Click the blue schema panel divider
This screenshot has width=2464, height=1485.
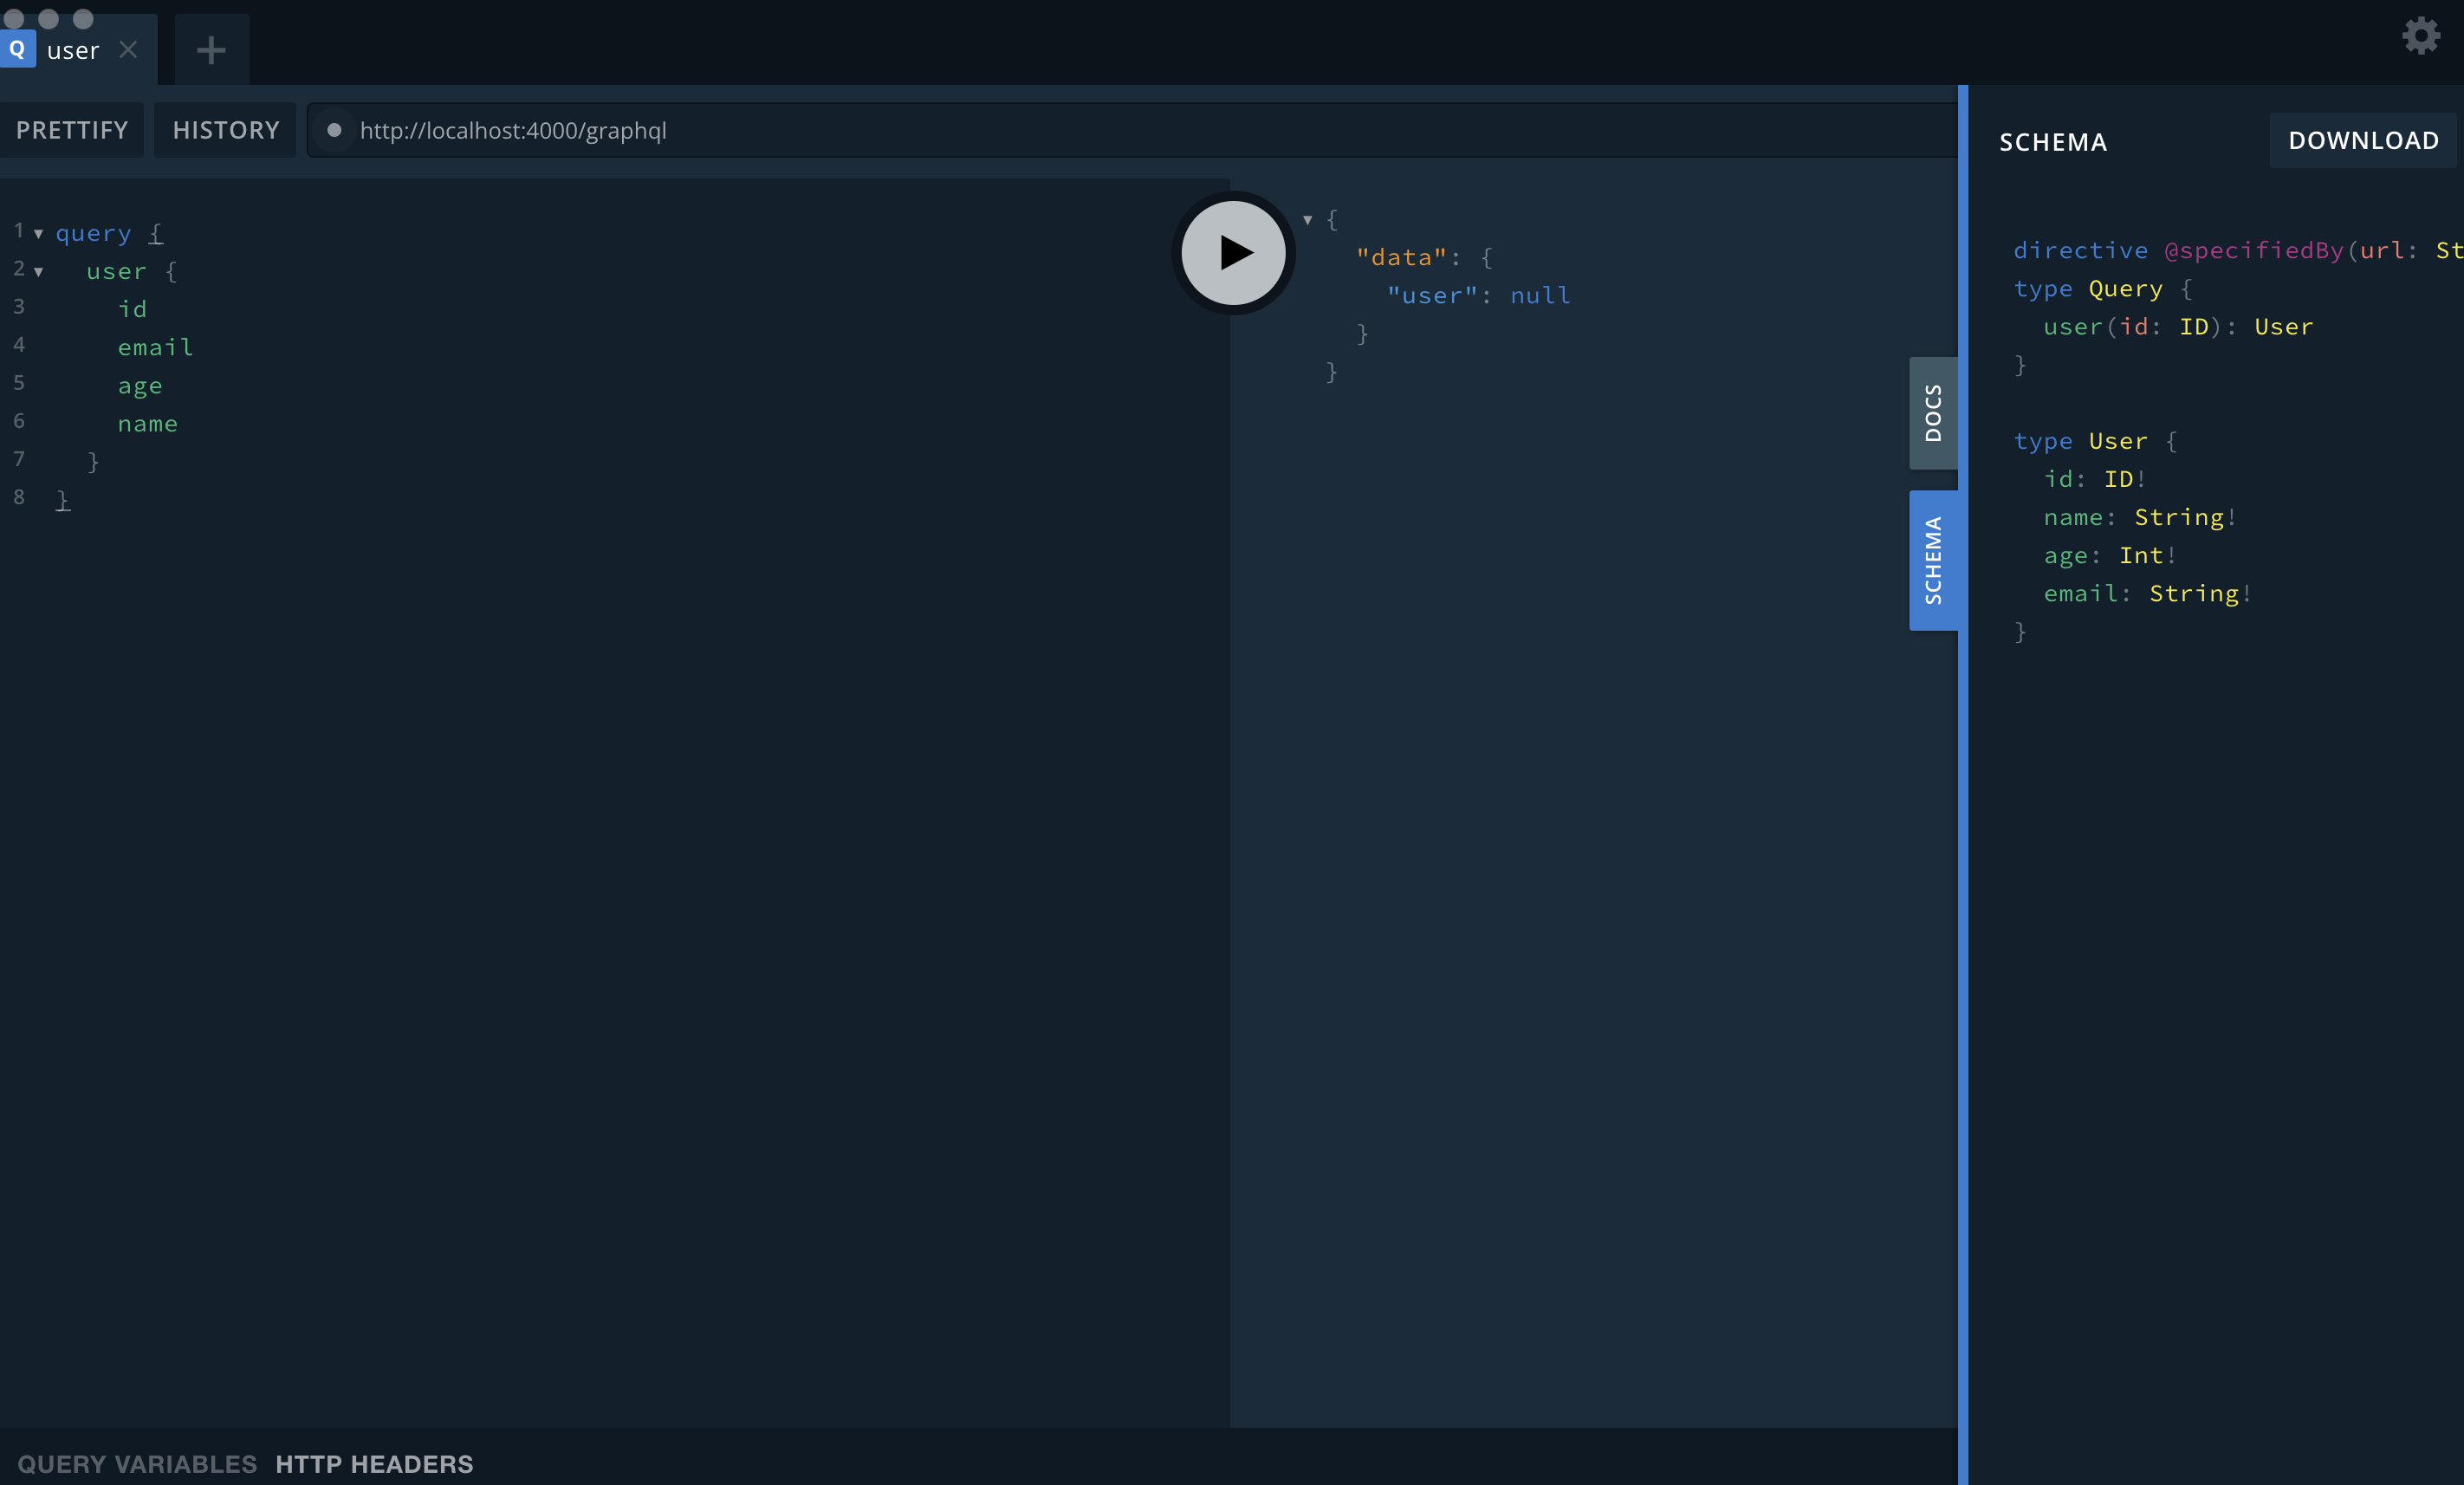(x=1963, y=785)
